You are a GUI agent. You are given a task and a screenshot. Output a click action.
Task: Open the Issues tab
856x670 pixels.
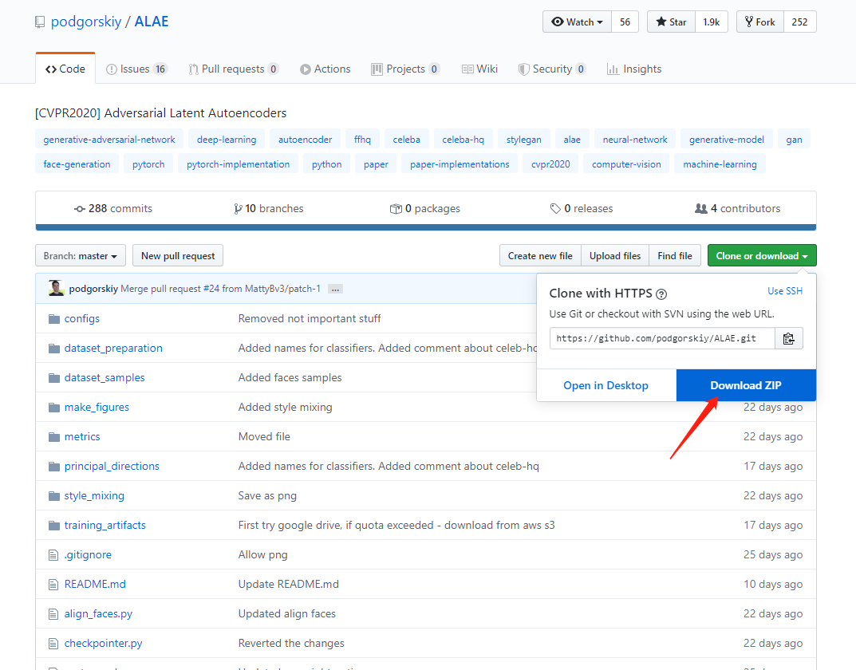pos(136,69)
